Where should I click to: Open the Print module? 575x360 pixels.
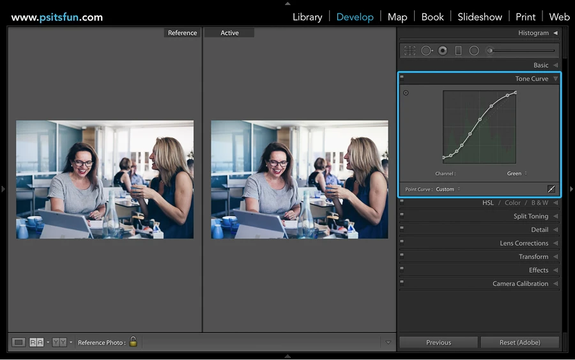[526, 17]
